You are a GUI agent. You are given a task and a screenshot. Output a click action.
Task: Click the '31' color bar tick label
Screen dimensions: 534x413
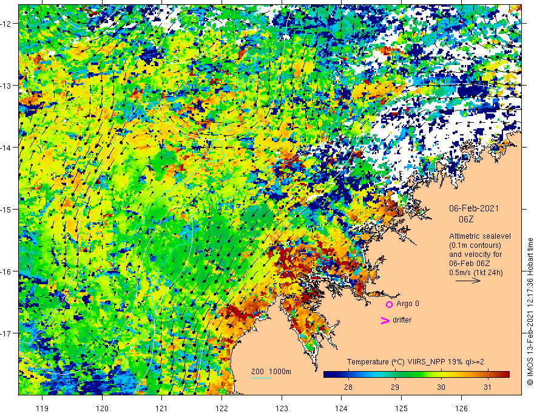(488, 387)
